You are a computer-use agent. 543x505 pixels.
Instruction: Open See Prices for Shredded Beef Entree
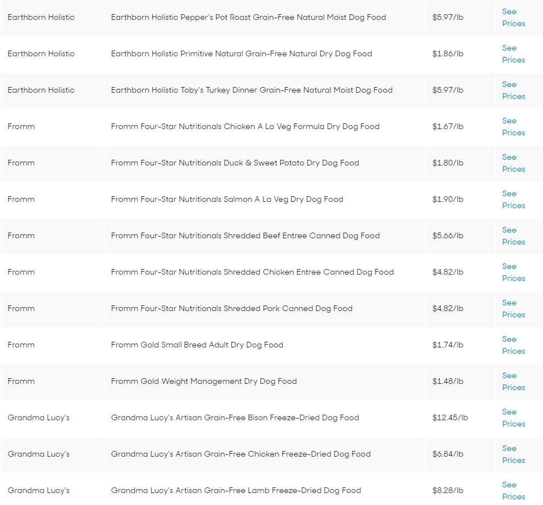[x=513, y=236]
